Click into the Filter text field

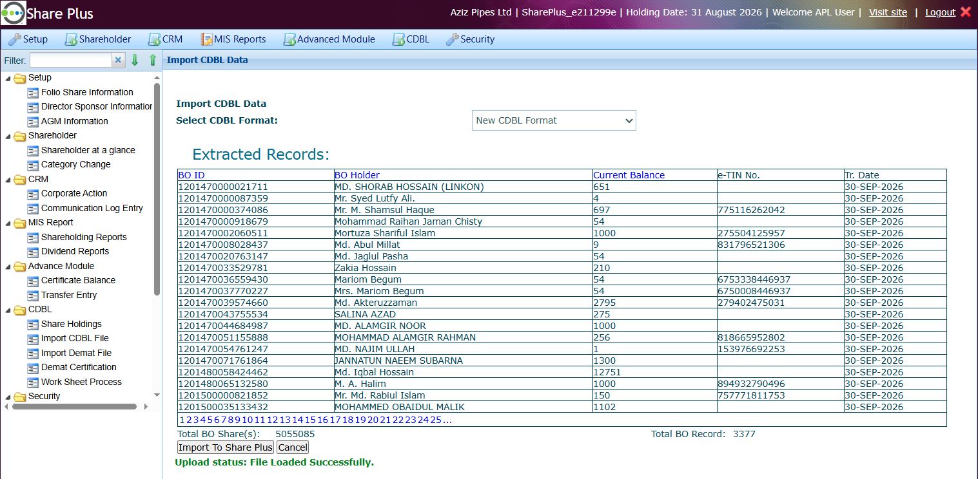pos(71,60)
